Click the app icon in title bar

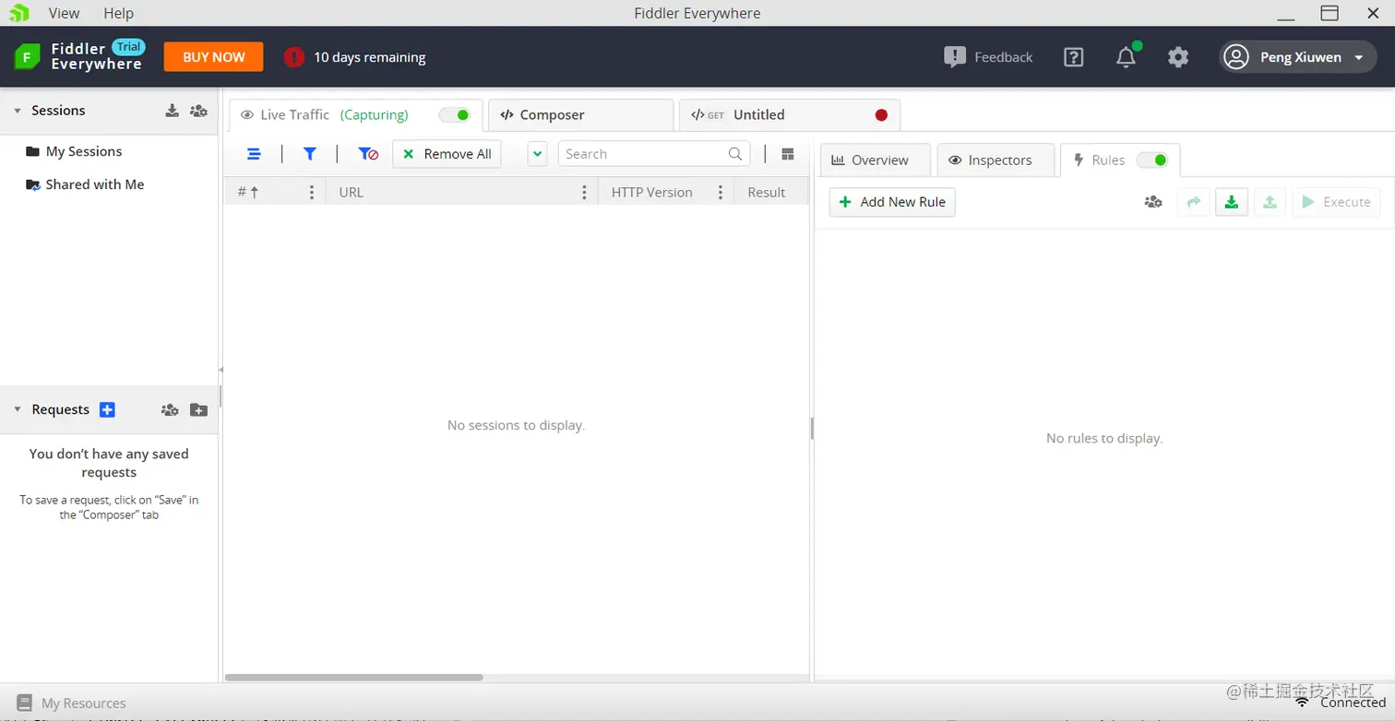point(18,13)
